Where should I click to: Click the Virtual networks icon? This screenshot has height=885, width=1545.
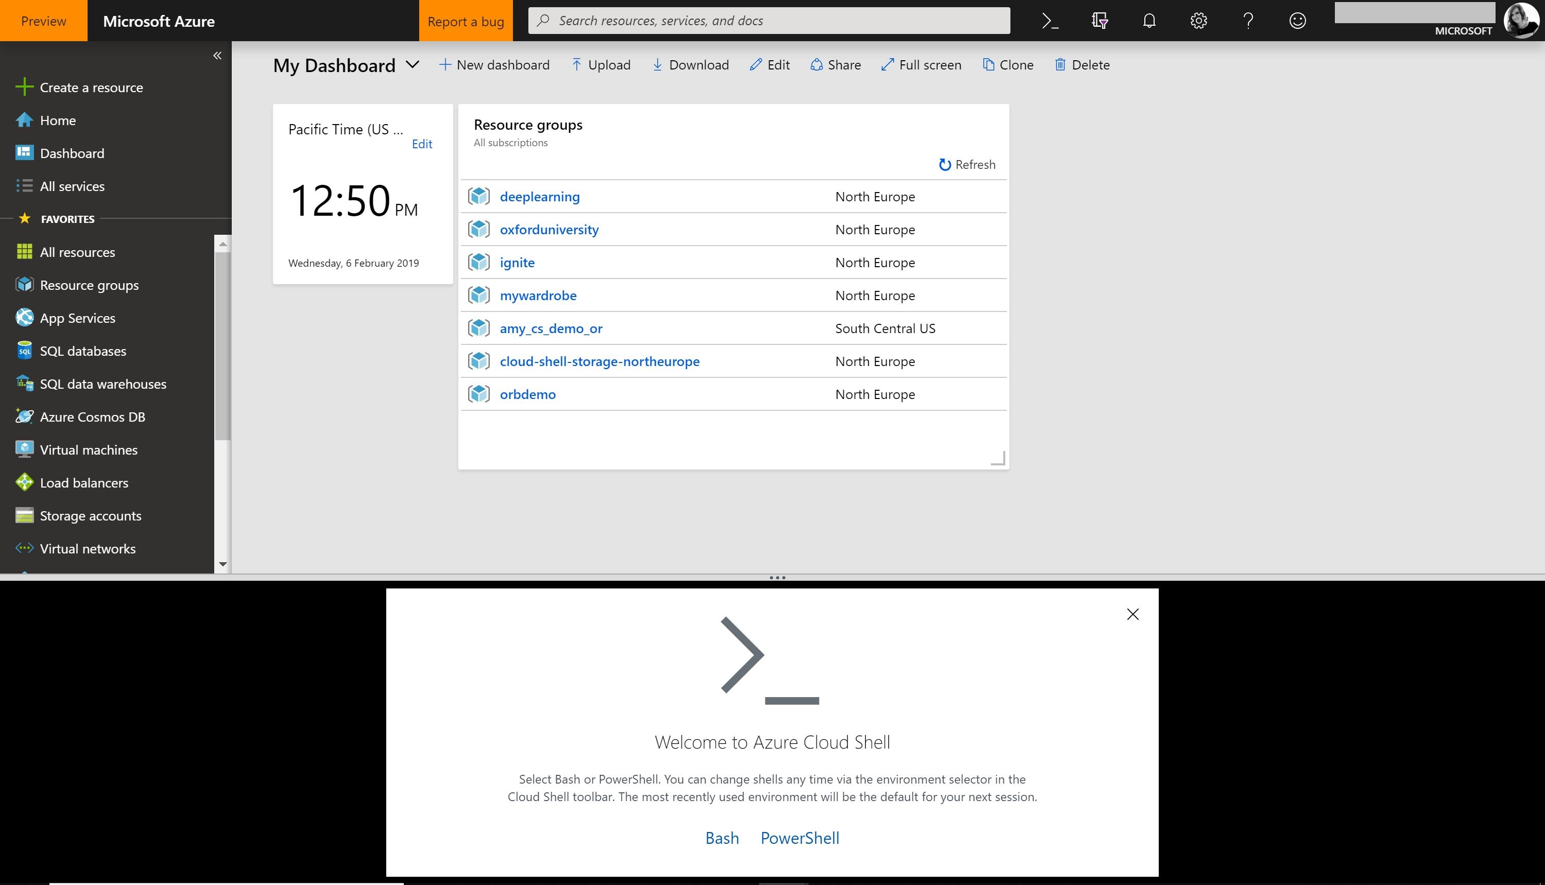[24, 548]
